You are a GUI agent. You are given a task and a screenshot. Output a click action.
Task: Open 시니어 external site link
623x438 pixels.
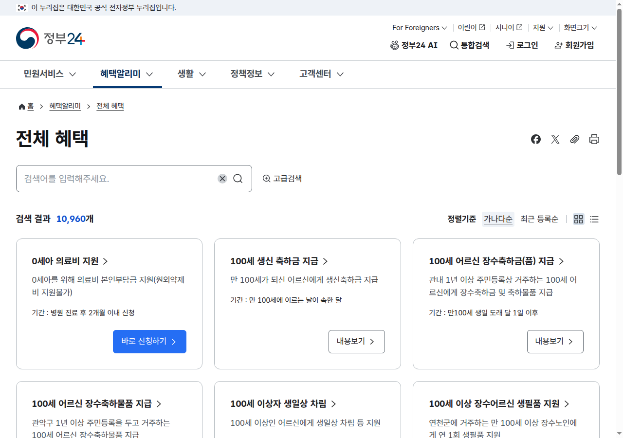pos(509,28)
